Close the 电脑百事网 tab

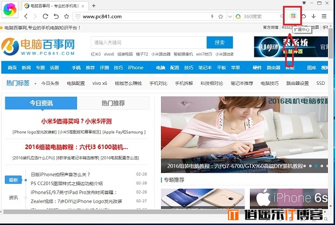(83, 6)
